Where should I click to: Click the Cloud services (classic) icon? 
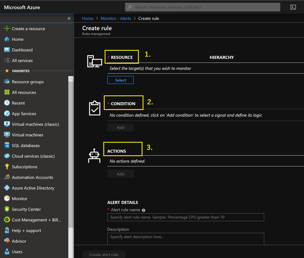coord(7,156)
